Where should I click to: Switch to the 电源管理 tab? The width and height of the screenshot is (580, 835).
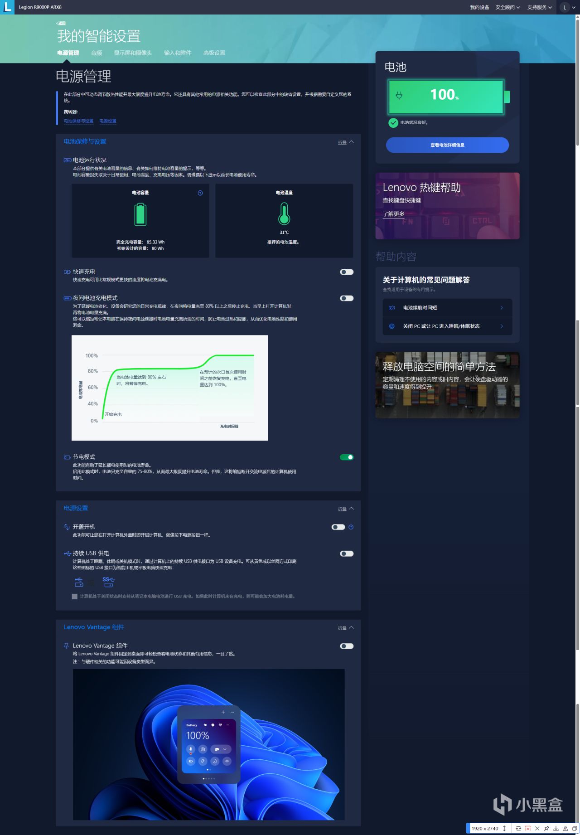(68, 53)
